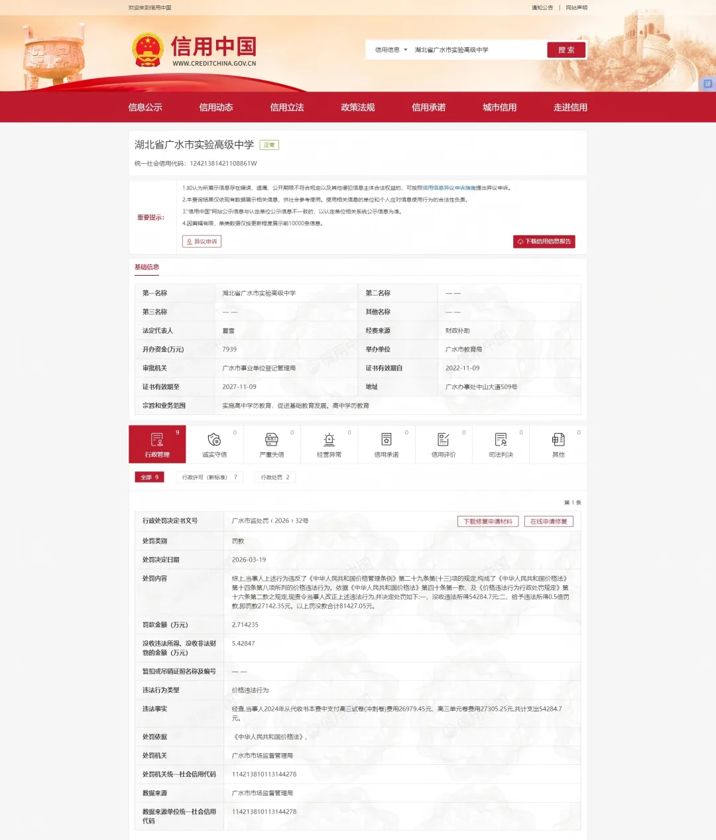
Task: Filter by 行政处罚 2
Action: [x=275, y=477]
